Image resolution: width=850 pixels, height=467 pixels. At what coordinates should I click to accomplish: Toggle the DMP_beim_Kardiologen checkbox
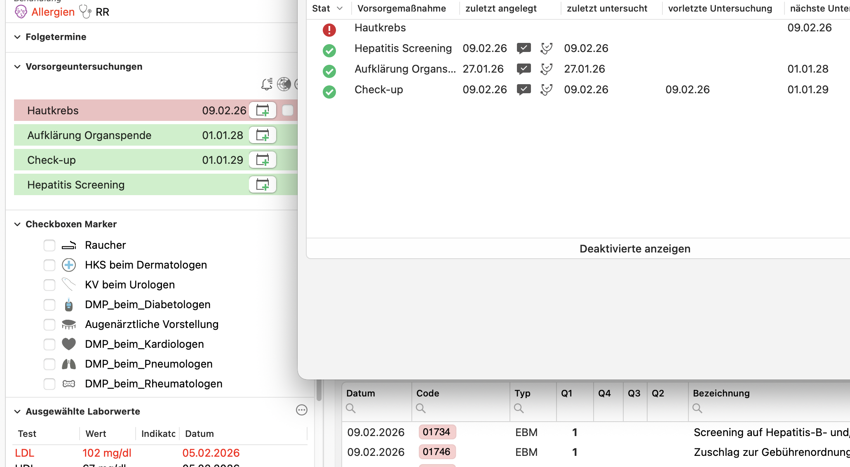pos(49,344)
